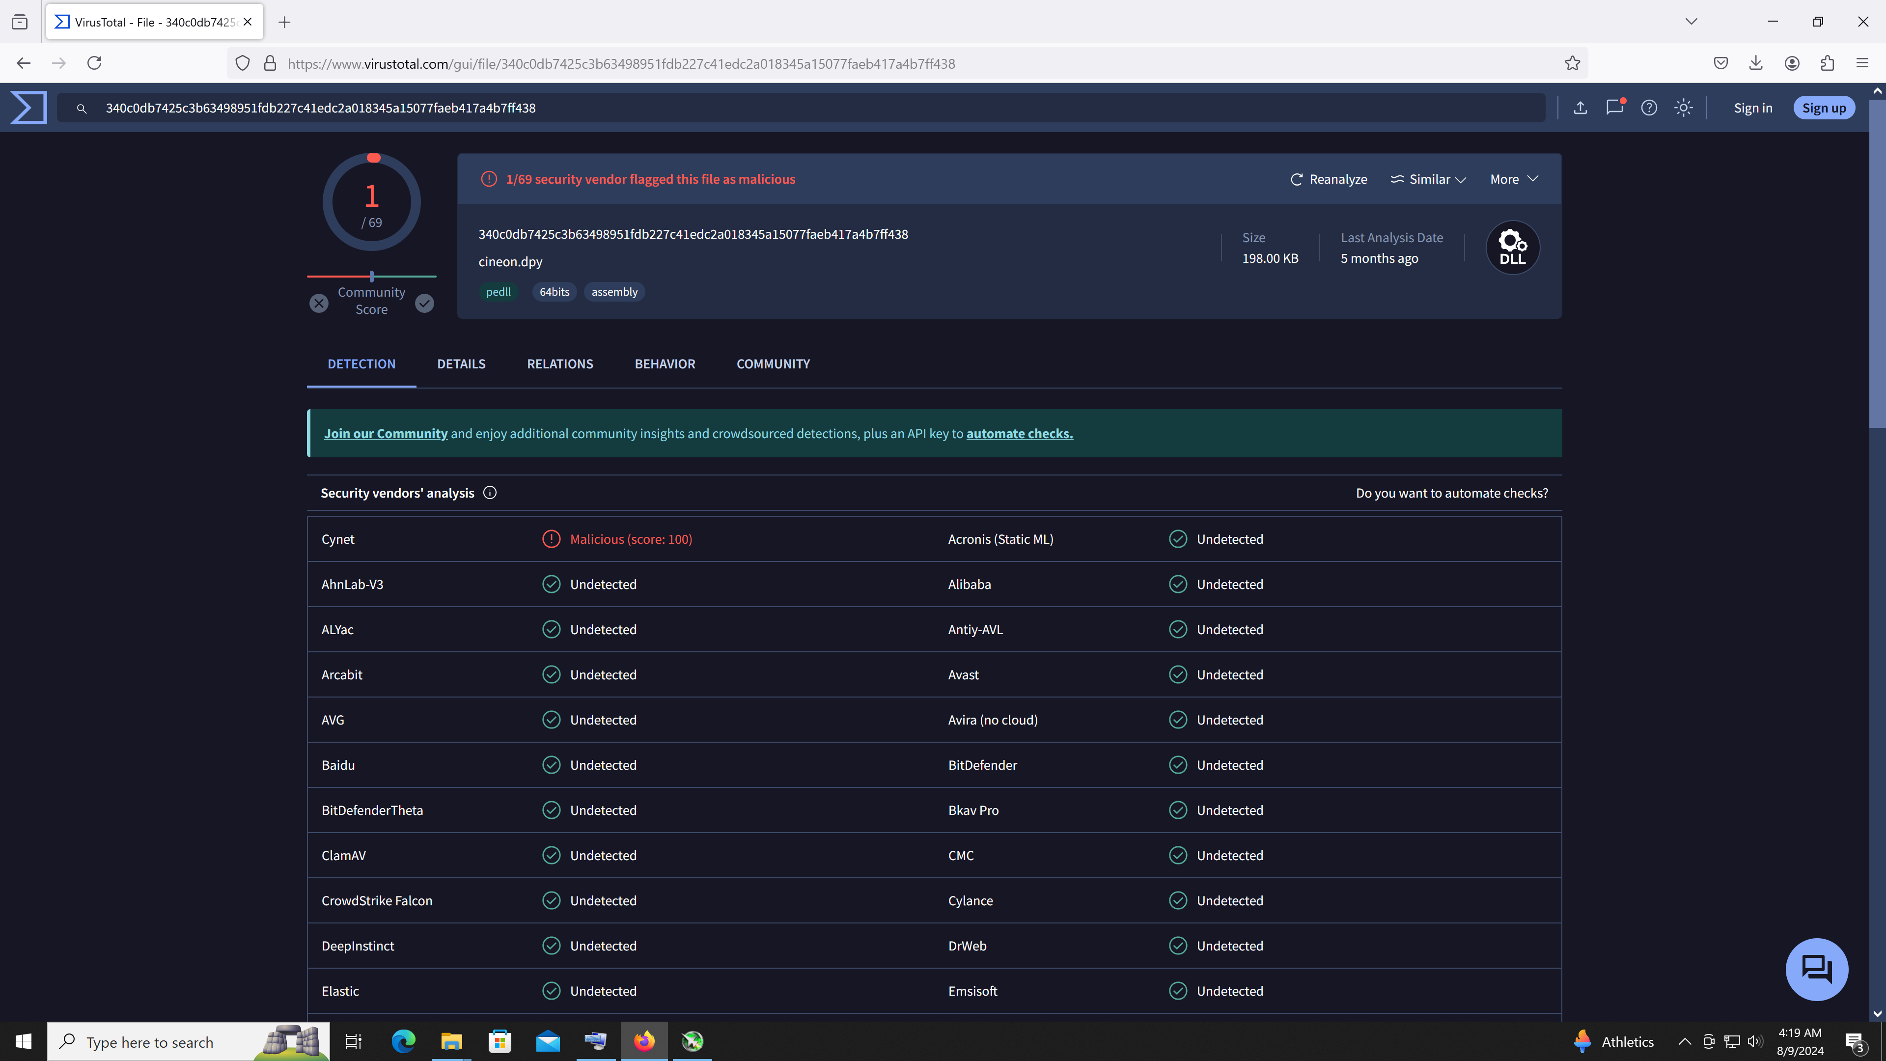The image size is (1886, 1061).
Task: Expand the More dropdown menu
Action: point(1513,179)
